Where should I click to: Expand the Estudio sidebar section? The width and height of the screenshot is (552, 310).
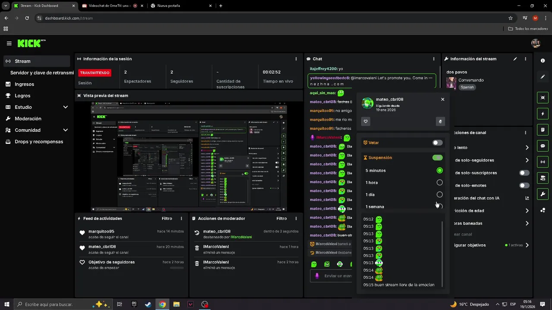tap(66, 107)
